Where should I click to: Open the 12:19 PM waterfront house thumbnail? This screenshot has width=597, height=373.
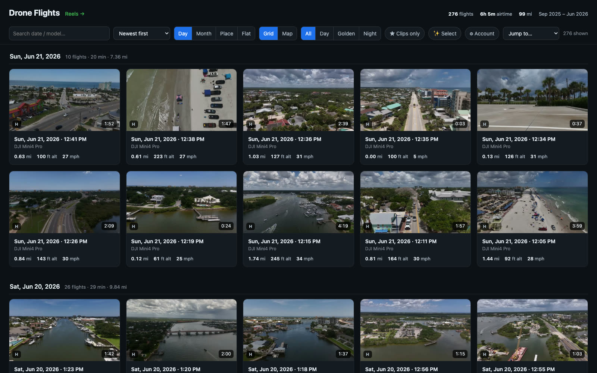click(181, 202)
